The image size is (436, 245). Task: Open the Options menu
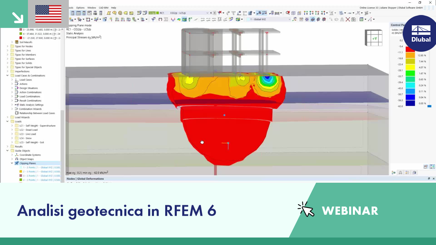80,7
